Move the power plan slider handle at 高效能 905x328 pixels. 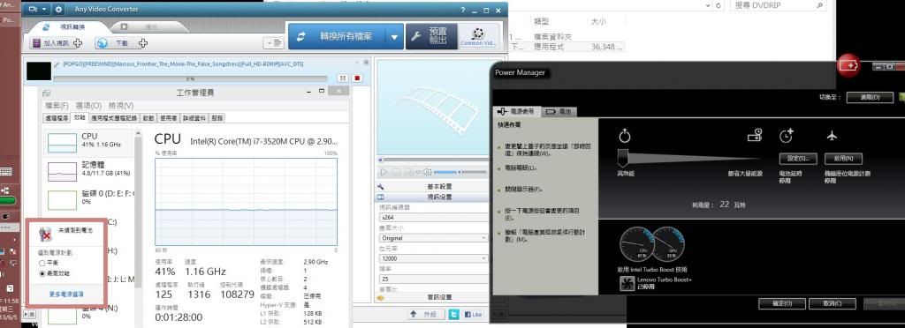[623, 158]
